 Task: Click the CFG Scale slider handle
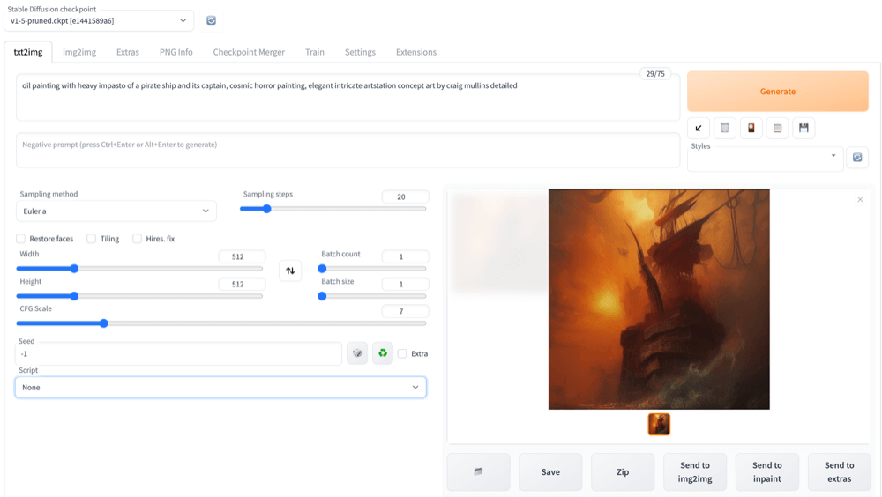pos(103,323)
